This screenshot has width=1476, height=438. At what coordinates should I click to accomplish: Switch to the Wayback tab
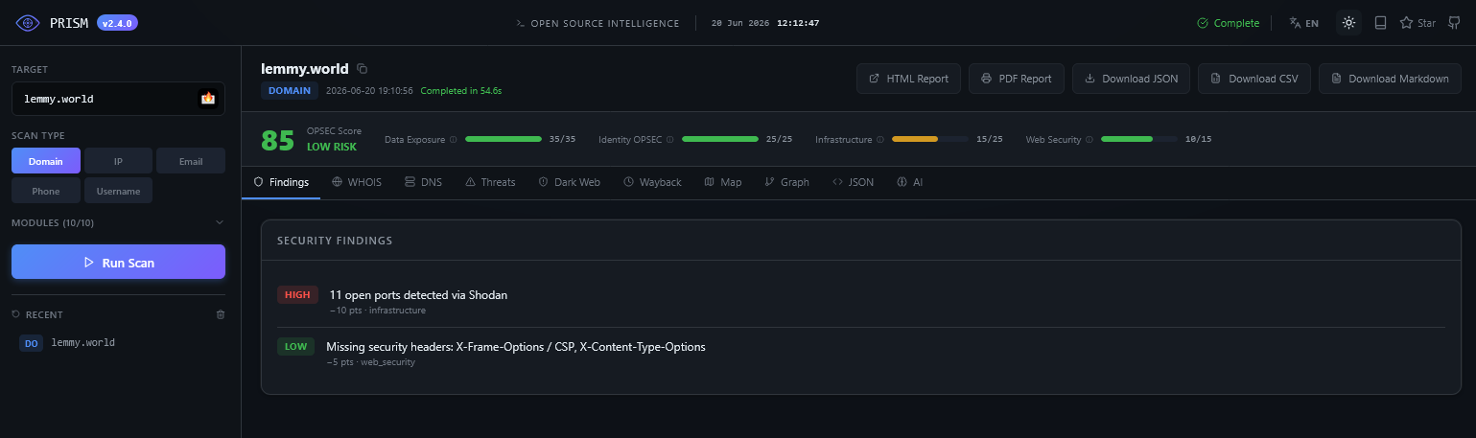click(652, 182)
